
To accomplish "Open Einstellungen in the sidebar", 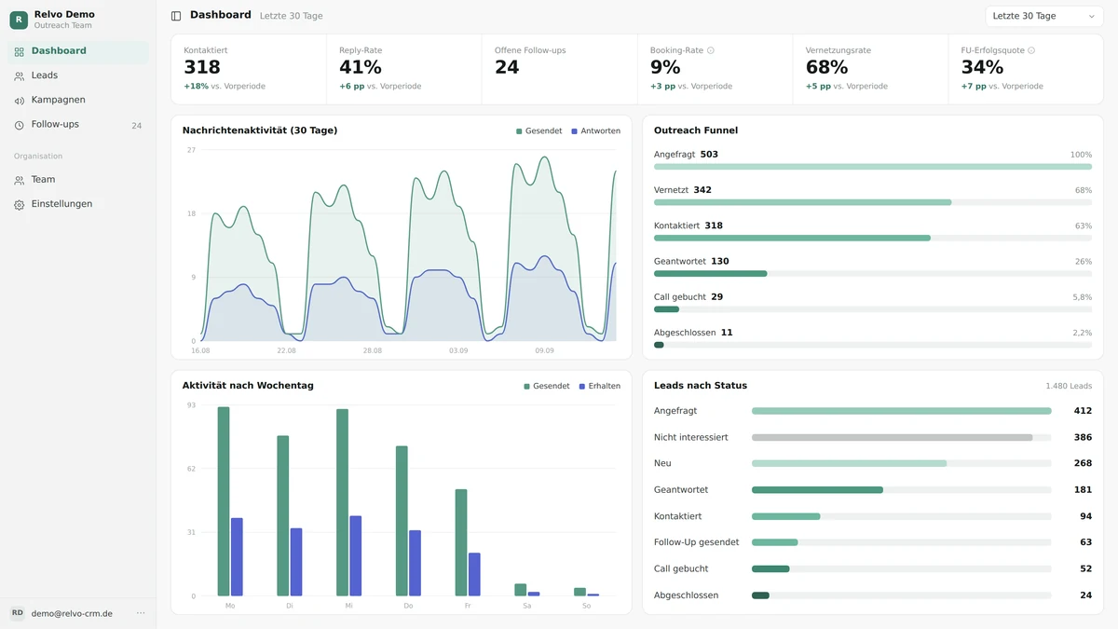I will (x=78, y=204).
